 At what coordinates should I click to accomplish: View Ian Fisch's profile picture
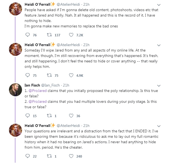15,90
